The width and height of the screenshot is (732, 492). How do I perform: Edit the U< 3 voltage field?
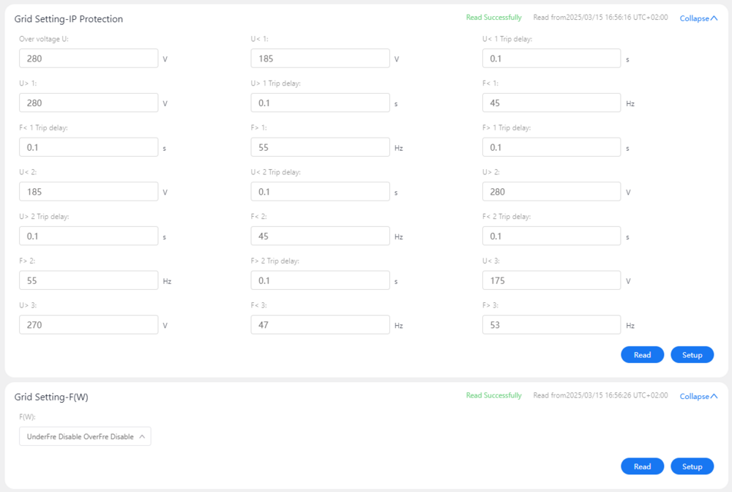pyautogui.click(x=551, y=280)
